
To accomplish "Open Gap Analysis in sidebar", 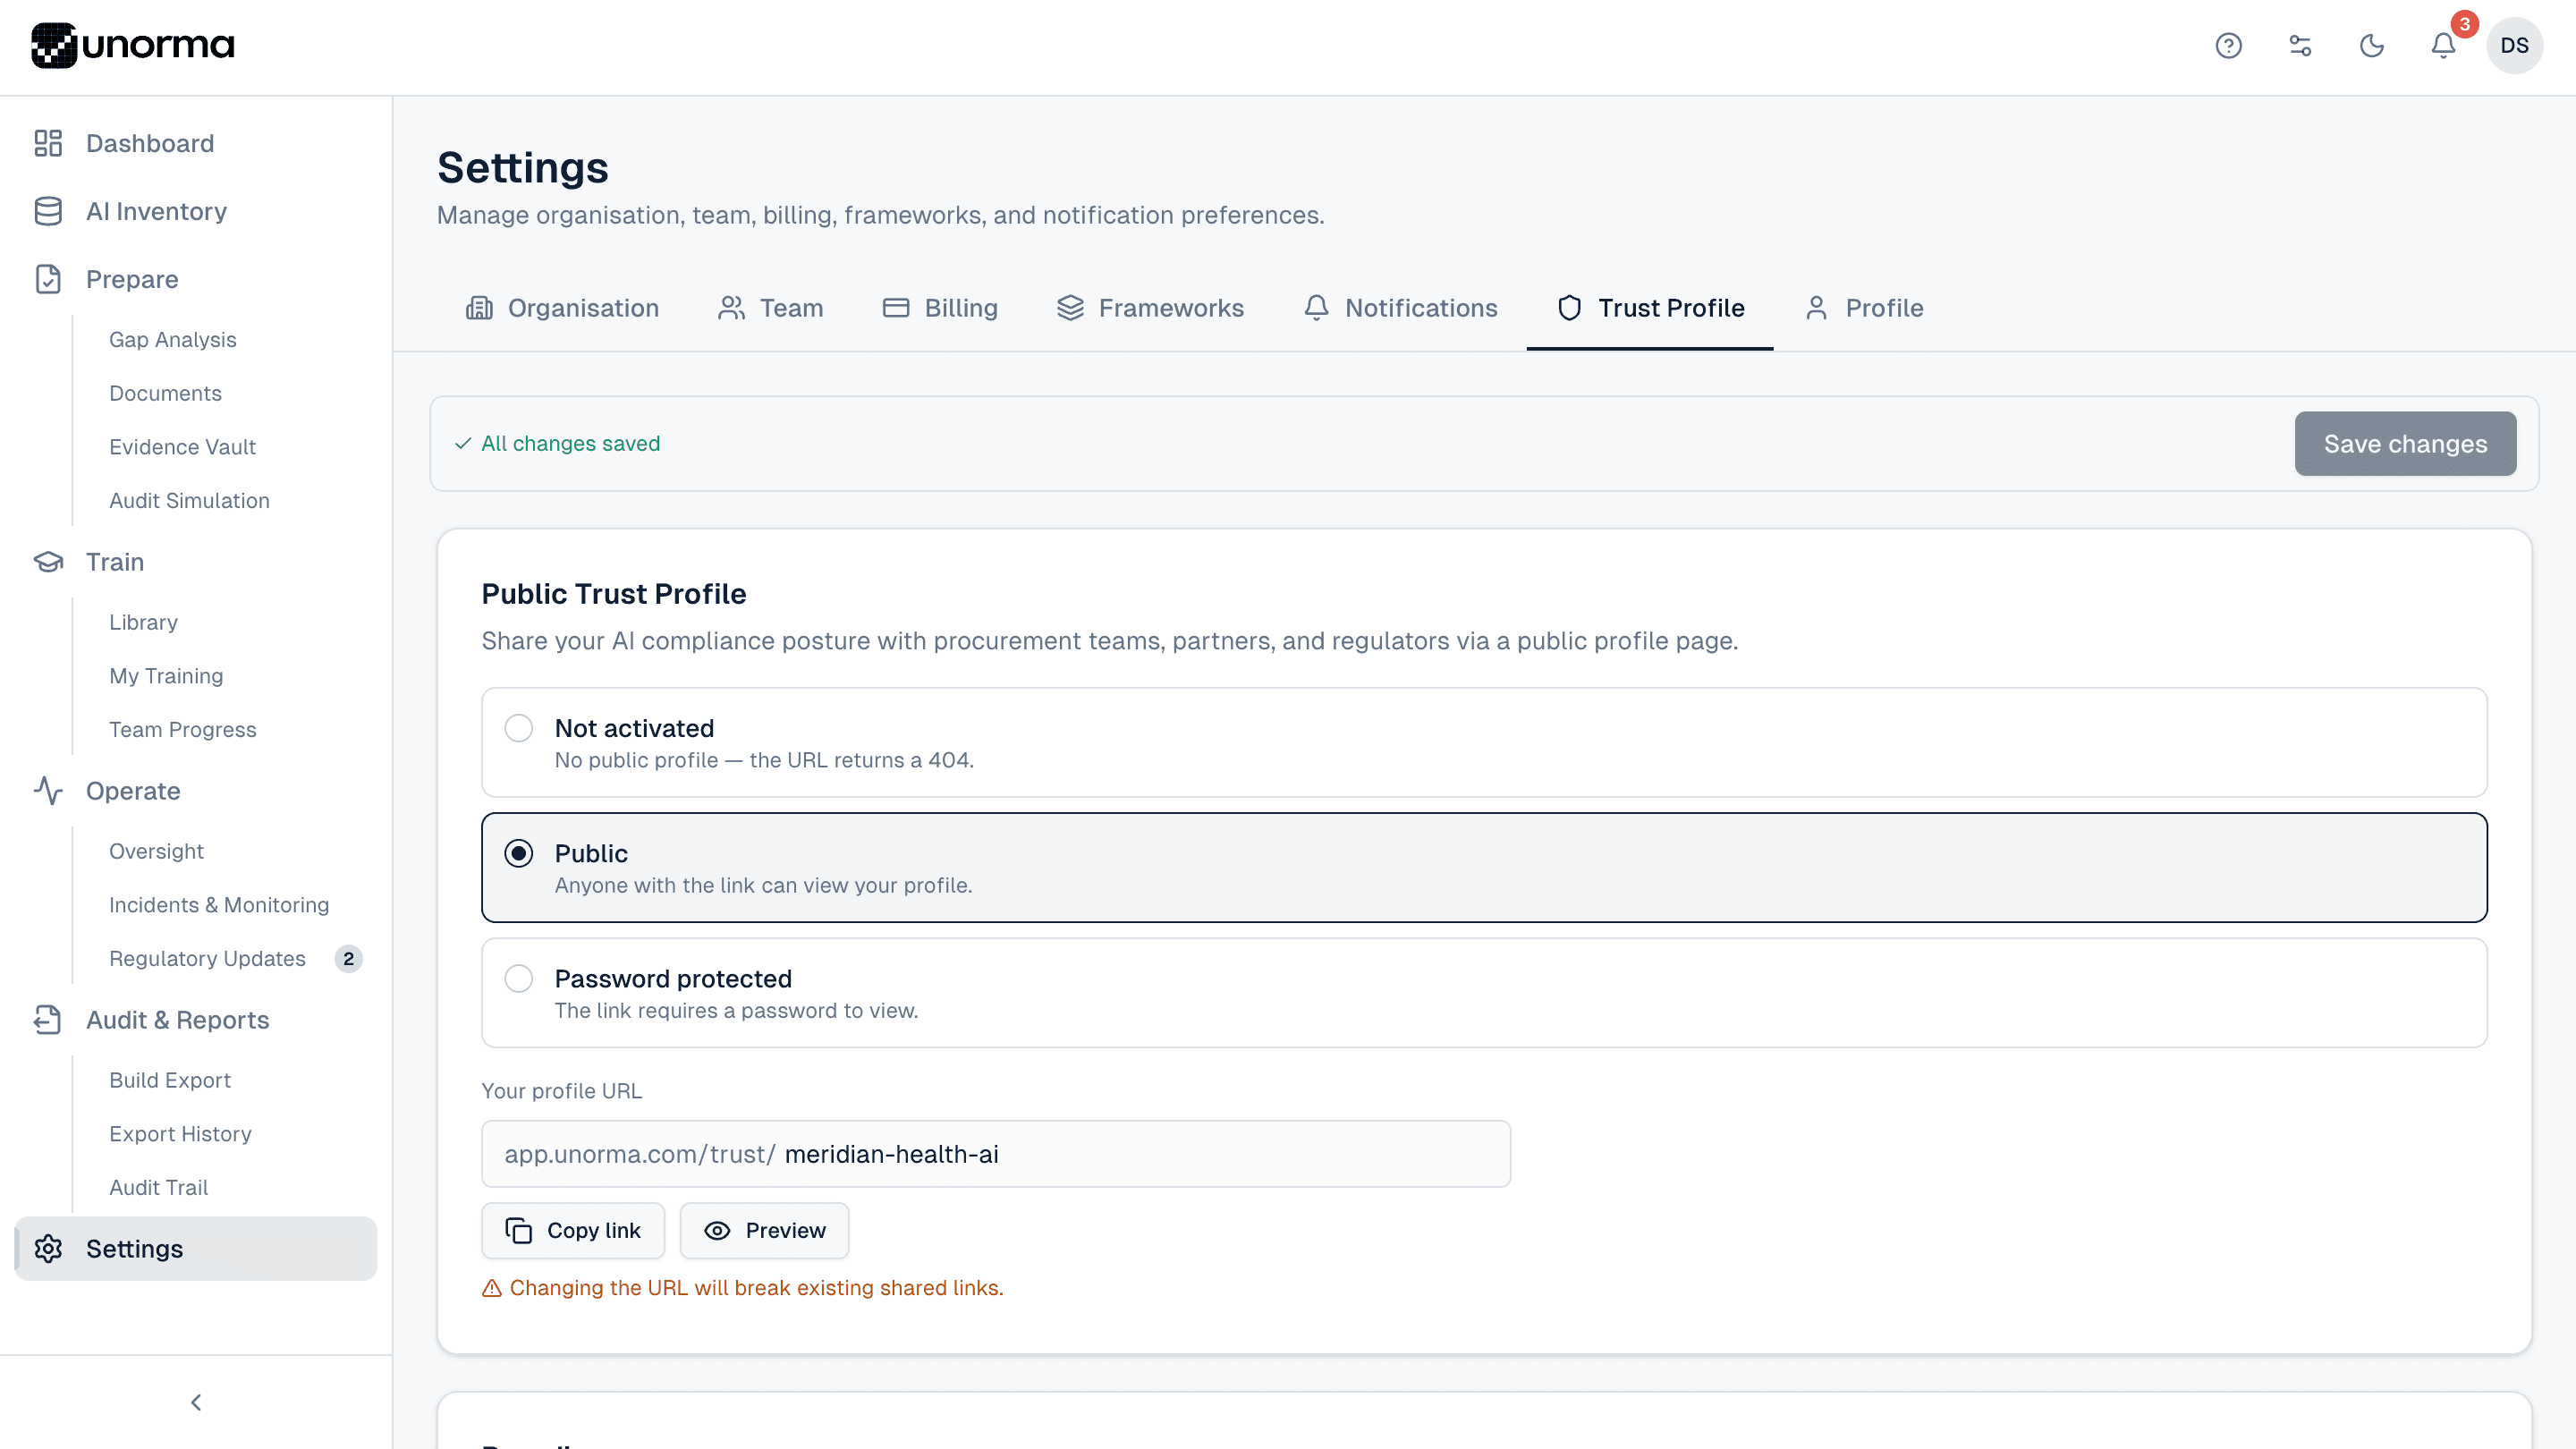I will coord(173,340).
